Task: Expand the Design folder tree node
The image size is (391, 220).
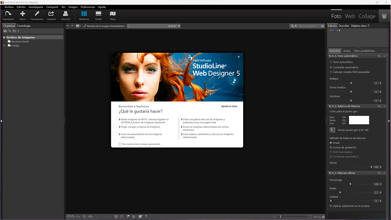Action: pos(4,46)
